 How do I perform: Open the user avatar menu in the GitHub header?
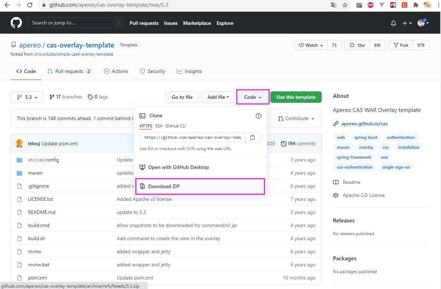[423, 23]
